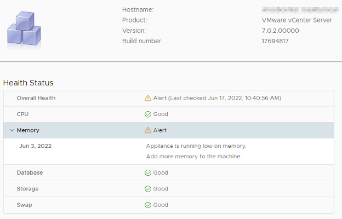Click the Storage good status checkmark icon
This screenshot has width=342, height=219.
pyautogui.click(x=148, y=189)
